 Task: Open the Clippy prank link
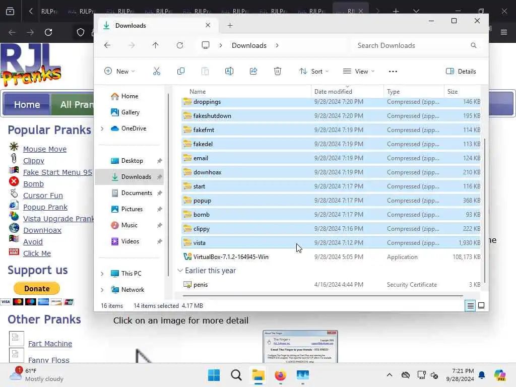pyautogui.click(x=34, y=161)
